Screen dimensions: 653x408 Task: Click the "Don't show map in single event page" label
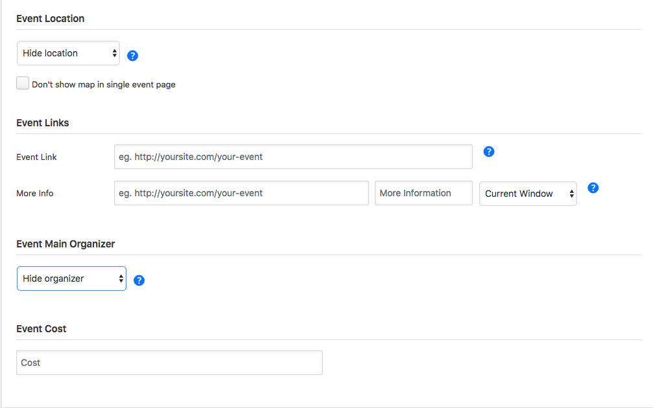104,84
